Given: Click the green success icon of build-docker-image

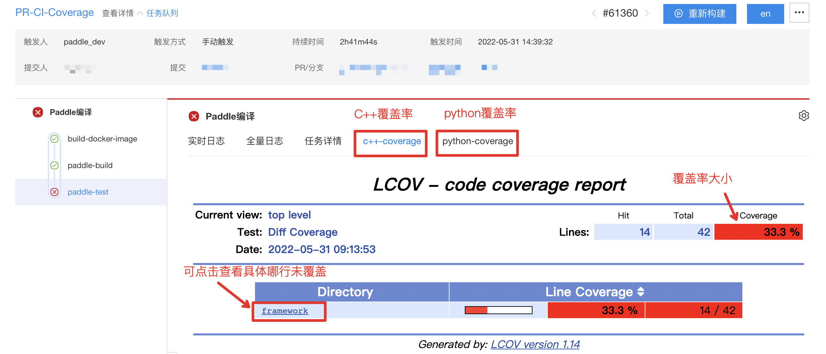Looking at the screenshot, I should coord(54,139).
